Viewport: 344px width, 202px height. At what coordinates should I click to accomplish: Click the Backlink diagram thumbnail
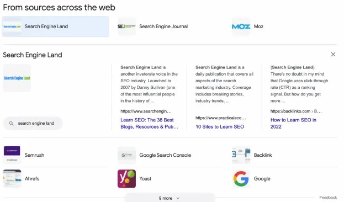(241, 155)
